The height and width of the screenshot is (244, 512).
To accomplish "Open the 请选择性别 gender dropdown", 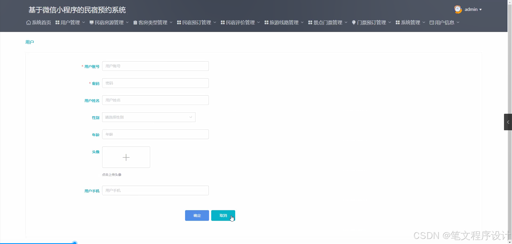I will click(x=149, y=117).
